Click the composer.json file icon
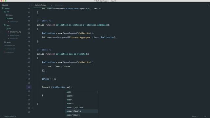 (5, 46)
